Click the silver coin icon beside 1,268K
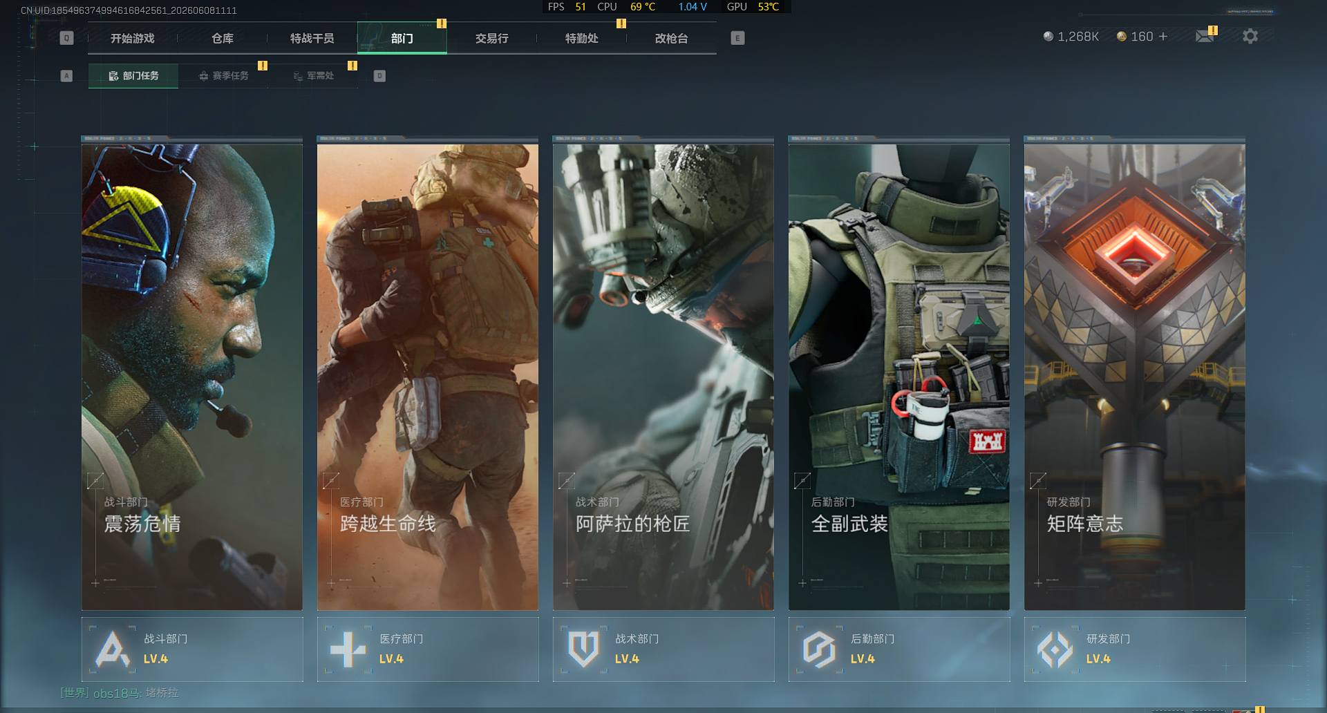This screenshot has width=1327, height=713. (1048, 37)
